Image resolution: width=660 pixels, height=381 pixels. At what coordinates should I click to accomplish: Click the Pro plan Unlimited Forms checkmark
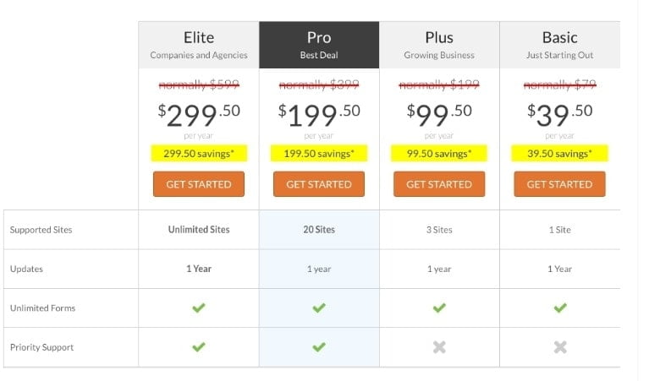tap(319, 308)
